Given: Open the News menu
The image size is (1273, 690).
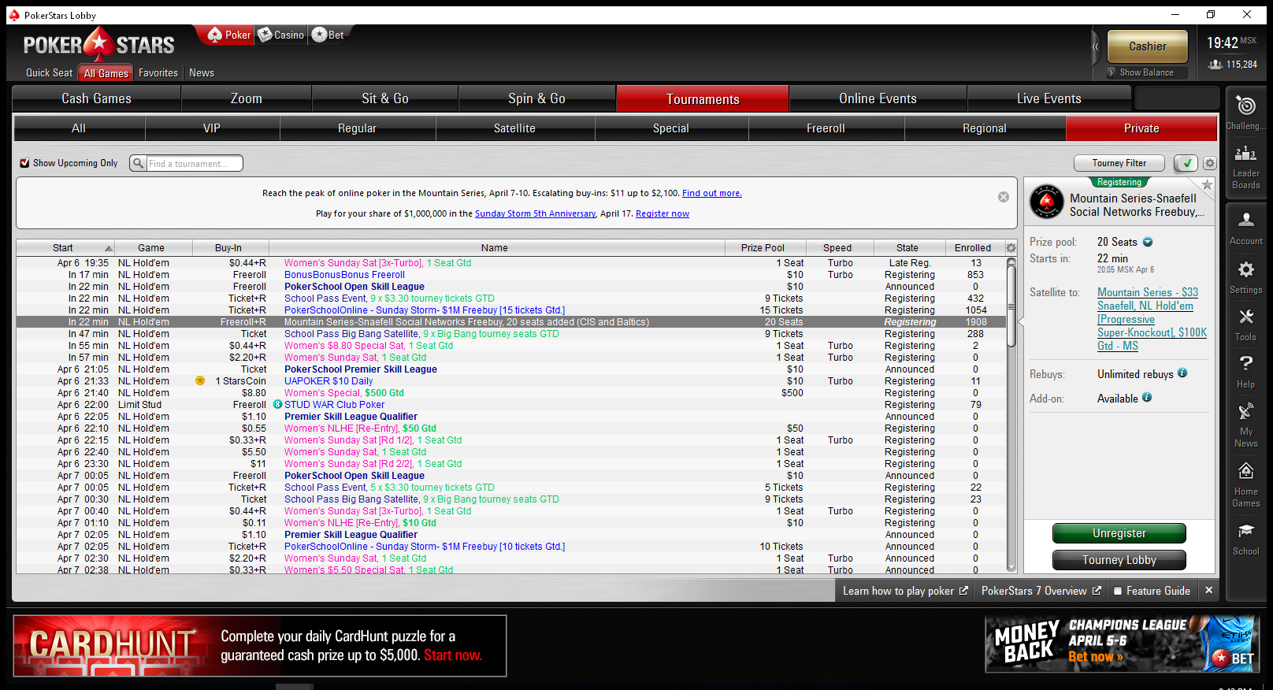Looking at the screenshot, I should (x=202, y=72).
